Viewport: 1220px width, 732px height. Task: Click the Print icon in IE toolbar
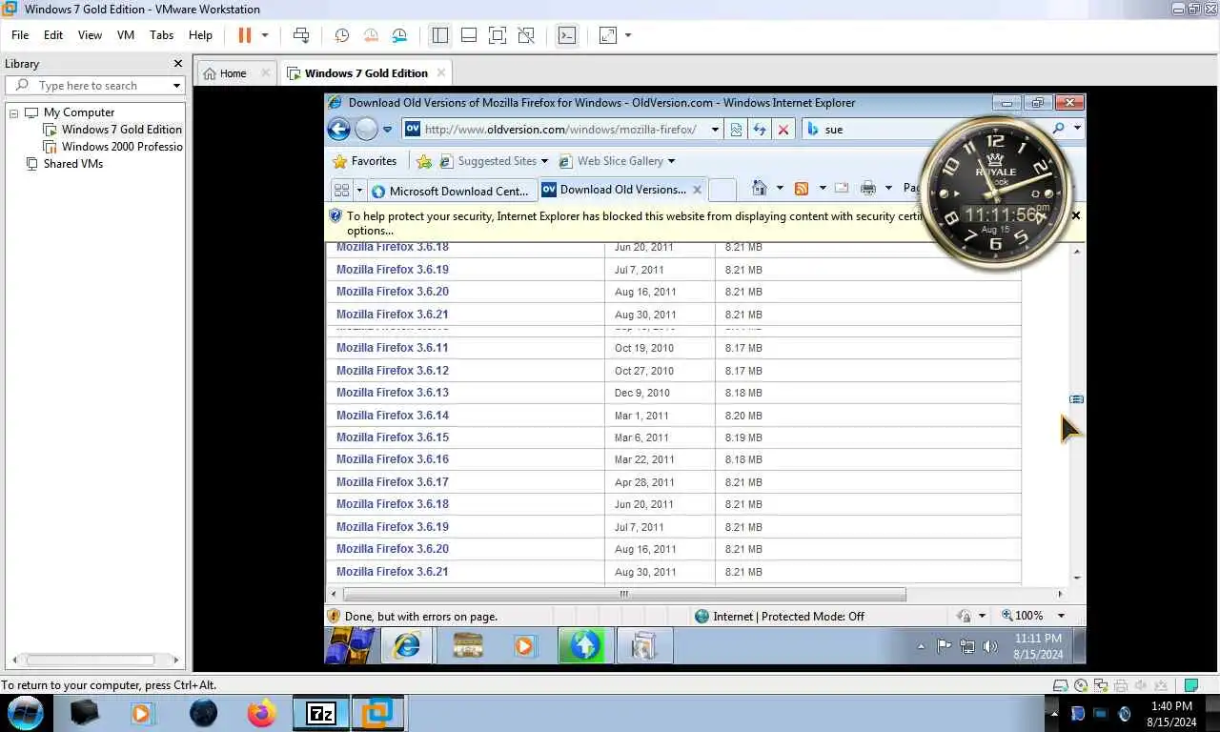pyautogui.click(x=867, y=189)
